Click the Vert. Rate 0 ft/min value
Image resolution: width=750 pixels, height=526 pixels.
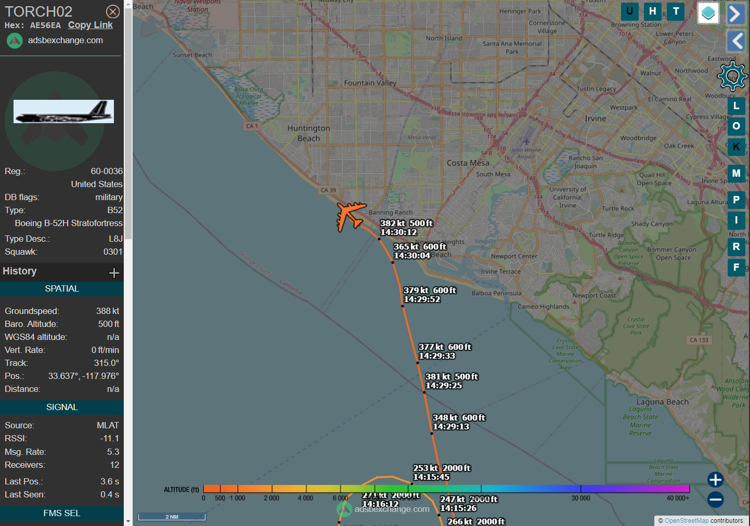pos(105,350)
